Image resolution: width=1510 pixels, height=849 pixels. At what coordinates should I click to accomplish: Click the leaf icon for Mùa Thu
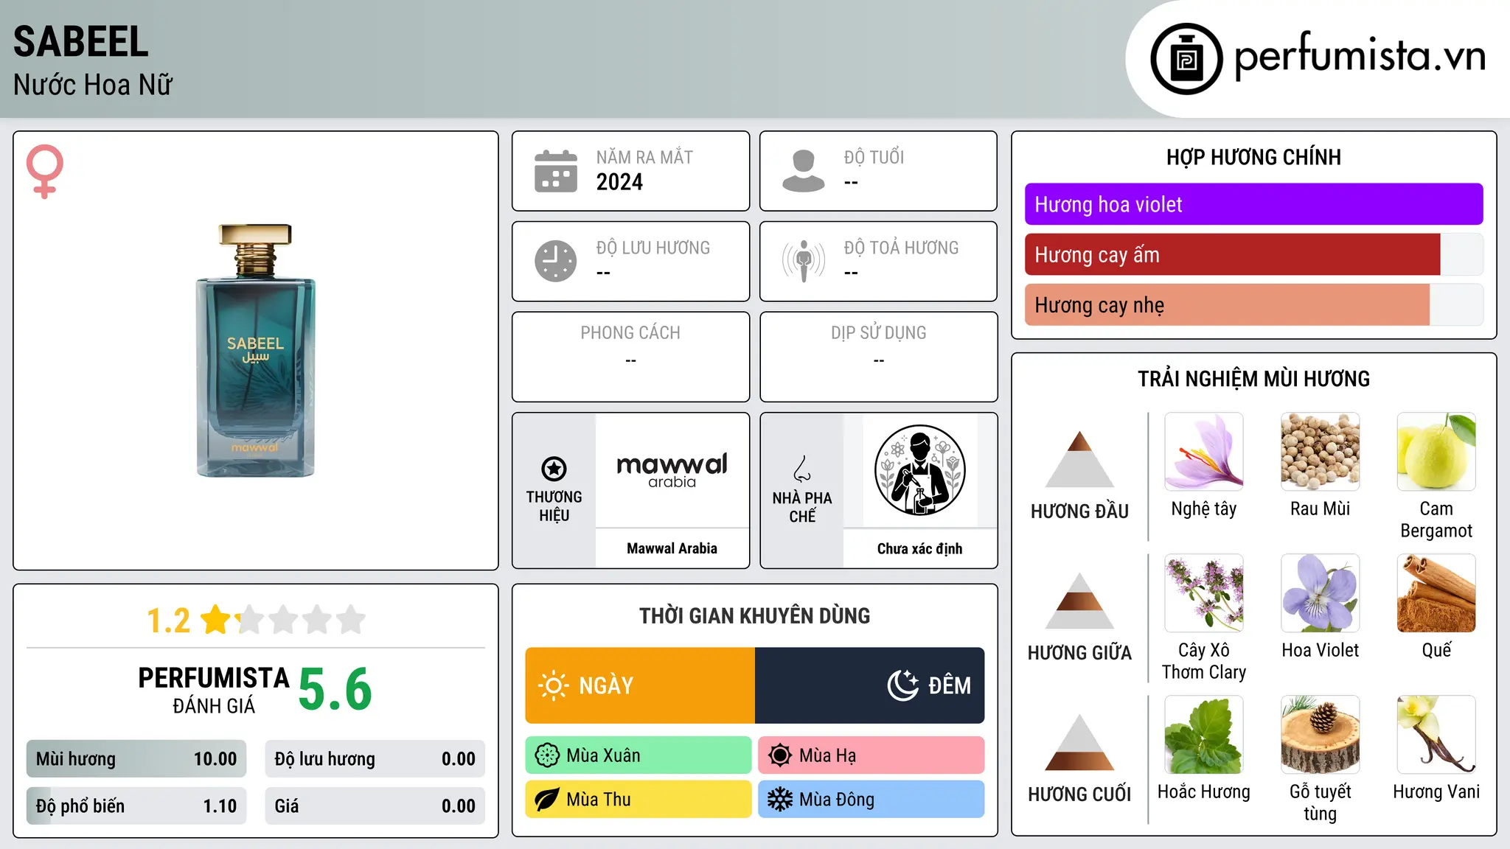pos(547,800)
